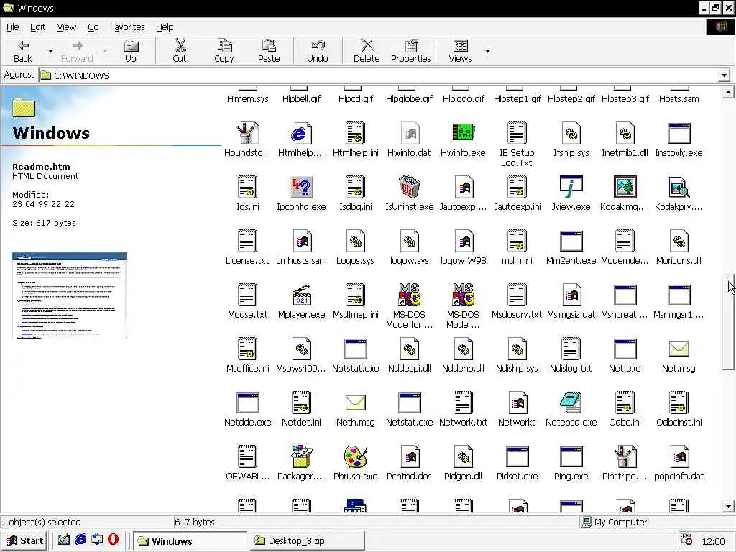Viewport: 736px width, 552px height.
Task: Select the Ping.exe icon
Action: pyautogui.click(x=571, y=456)
